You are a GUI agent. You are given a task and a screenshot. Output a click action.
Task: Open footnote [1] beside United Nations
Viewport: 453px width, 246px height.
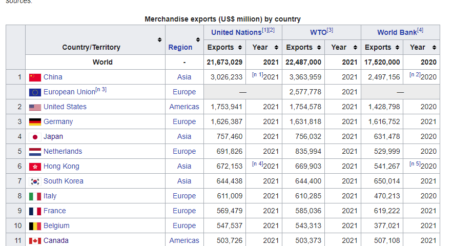(265, 30)
